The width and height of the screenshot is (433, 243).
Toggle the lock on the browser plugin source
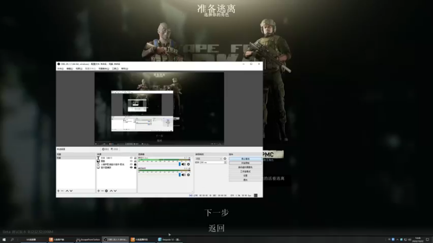[135, 164]
